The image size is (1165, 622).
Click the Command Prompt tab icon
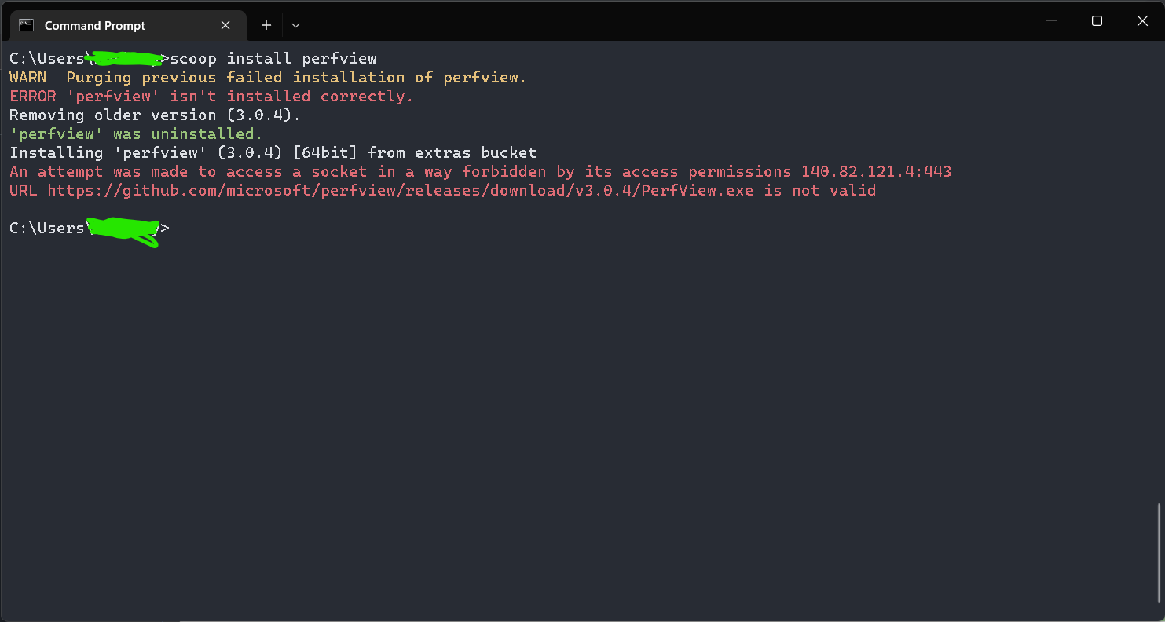click(27, 25)
